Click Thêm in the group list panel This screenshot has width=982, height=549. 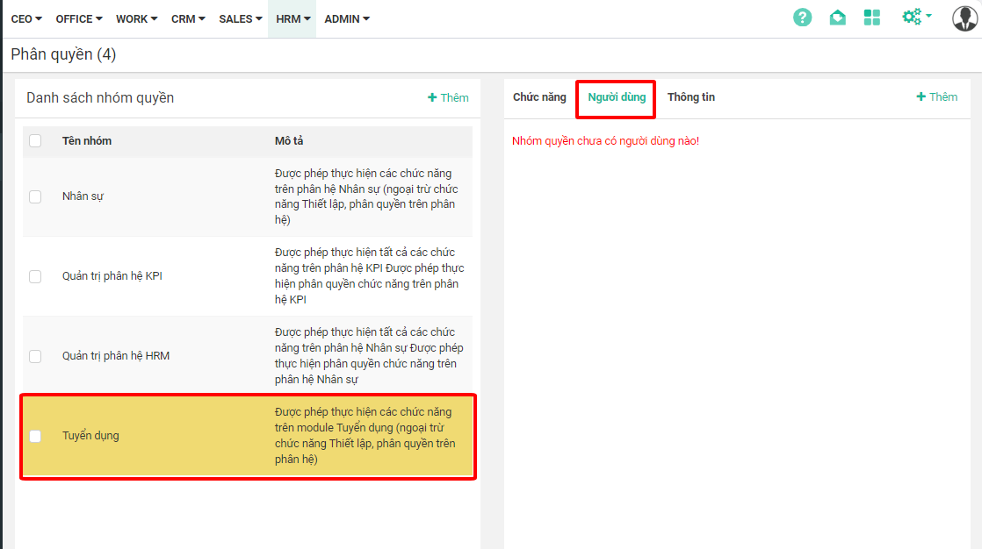tap(448, 98)
